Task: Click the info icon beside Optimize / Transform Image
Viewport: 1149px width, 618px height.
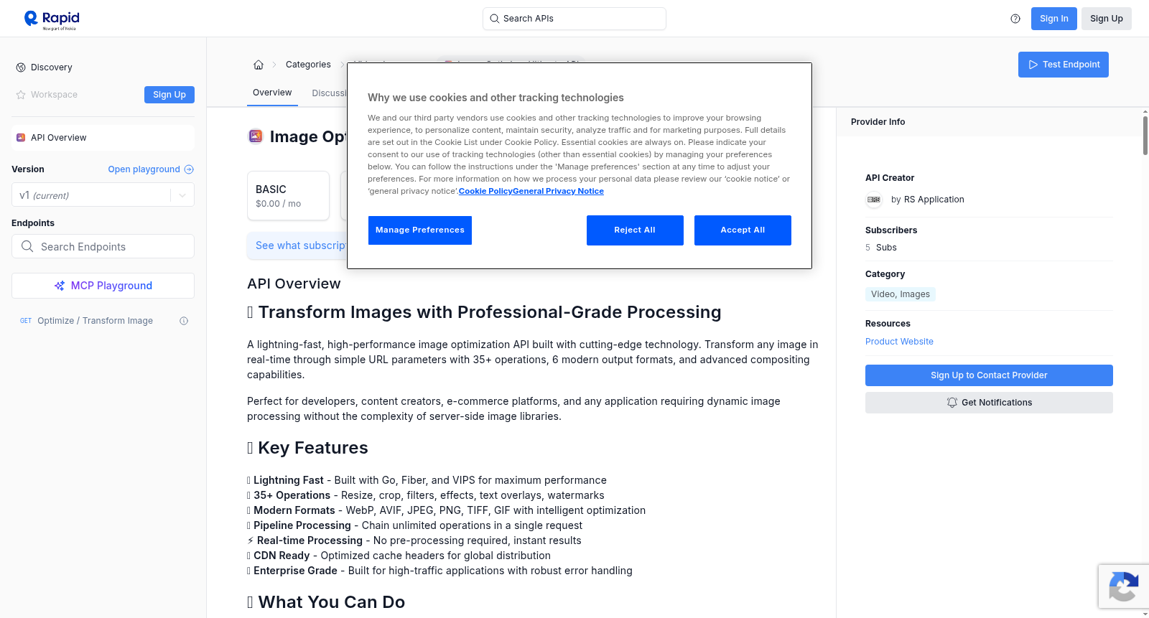Action: tap(184, 321)
